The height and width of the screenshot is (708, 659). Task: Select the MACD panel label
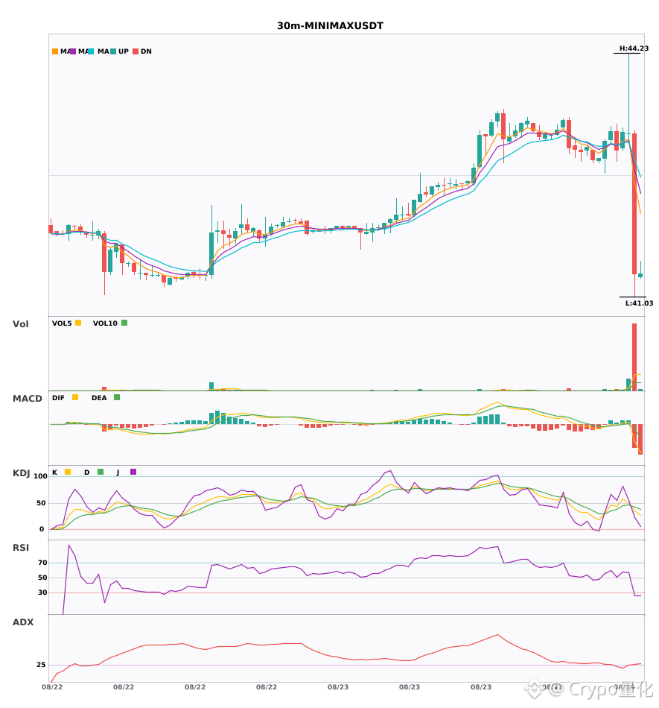click(27, 399)
